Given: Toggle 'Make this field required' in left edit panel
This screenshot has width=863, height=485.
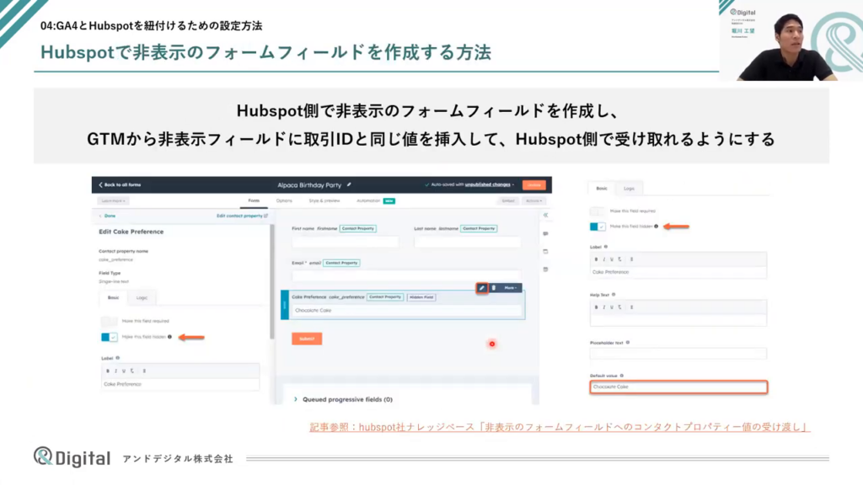Looking at the screenshot, I should point(109,322).
